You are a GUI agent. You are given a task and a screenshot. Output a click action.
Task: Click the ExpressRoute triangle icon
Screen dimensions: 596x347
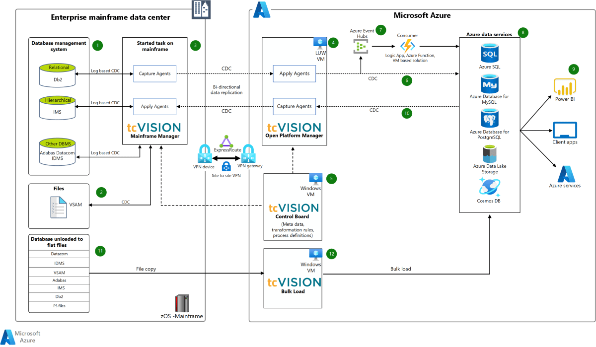tap(226, 141)
